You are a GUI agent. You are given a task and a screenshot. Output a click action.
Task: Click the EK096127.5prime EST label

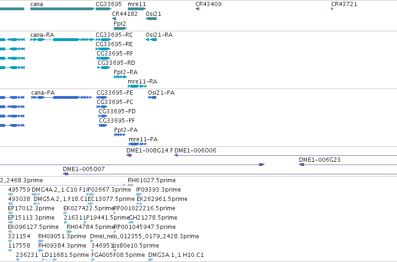click(x=33, y=227)
